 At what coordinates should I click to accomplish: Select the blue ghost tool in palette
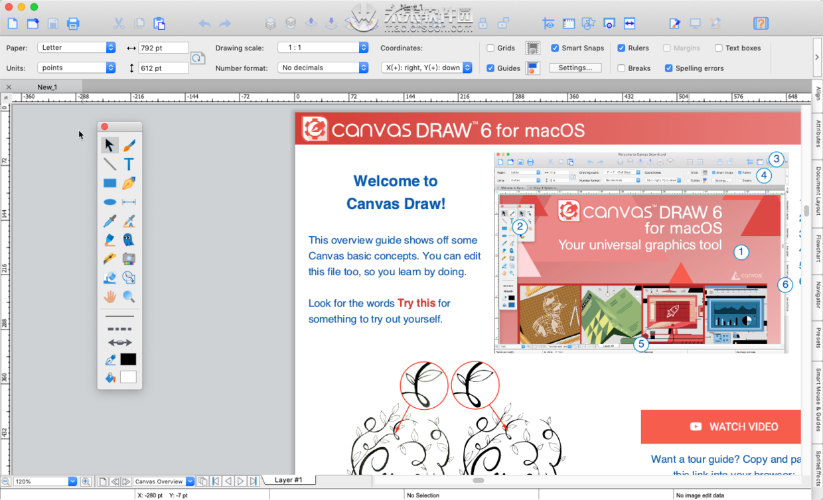point(129,240)
